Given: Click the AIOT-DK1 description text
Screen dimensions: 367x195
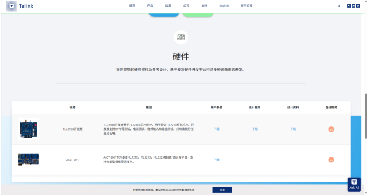Looking at the screenshot, I should pos(149,160).
